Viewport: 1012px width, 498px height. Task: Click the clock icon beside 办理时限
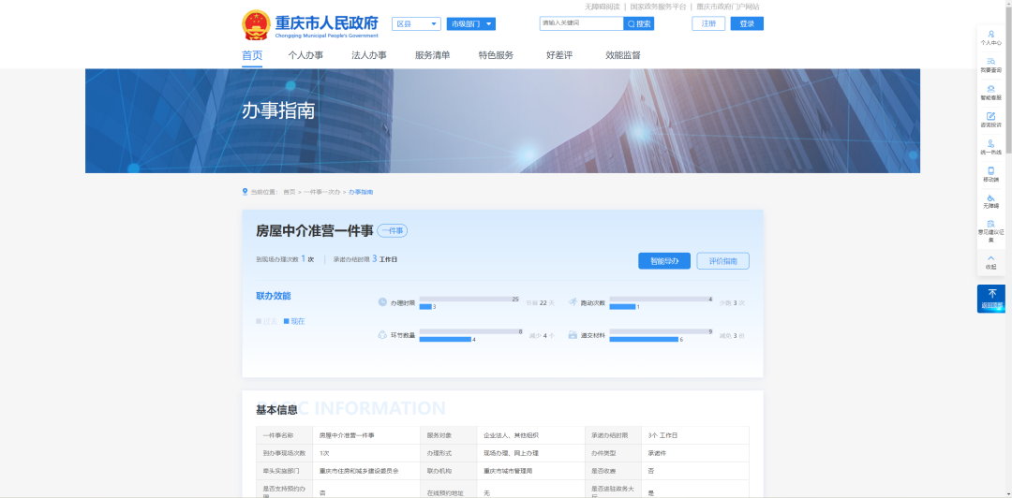coord(382,302)
